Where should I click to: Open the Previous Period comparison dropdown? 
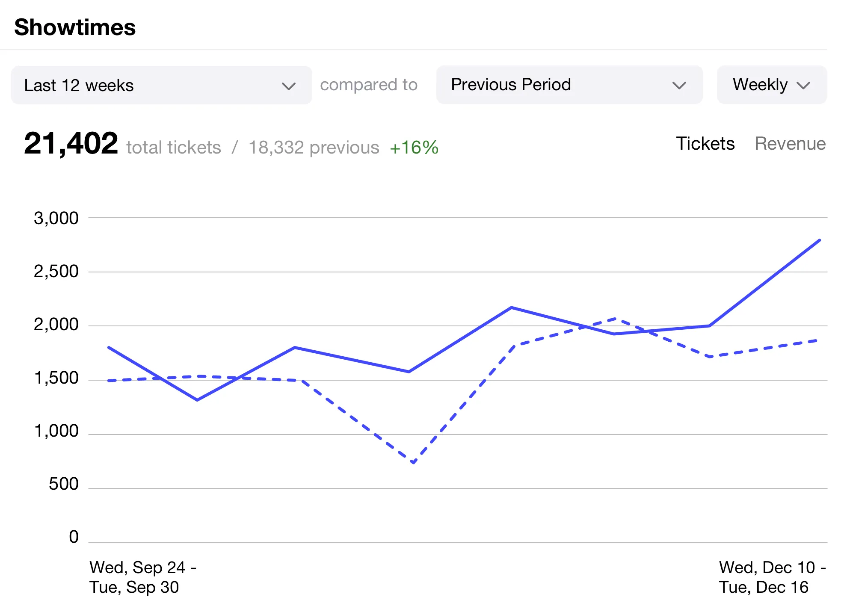tap(569, 85)
